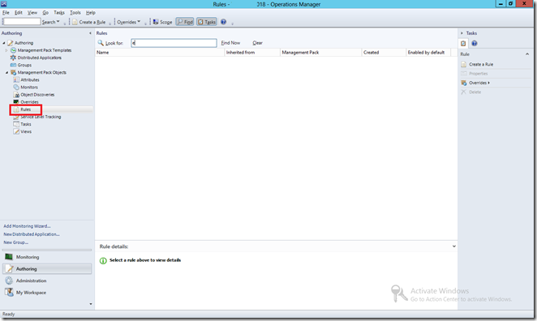This screenshot has width=537, height=321.
Task: Click the Attributes icon
Action: point(16,79)
